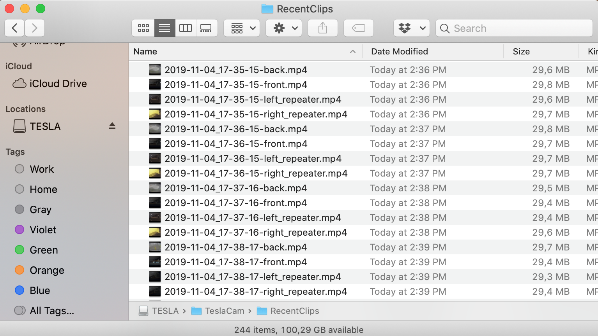598x336 pixels.
Task: Click thumbnail icon of 2019-11-04_17-38-17-front.mp4
Action: click(155, 262)
